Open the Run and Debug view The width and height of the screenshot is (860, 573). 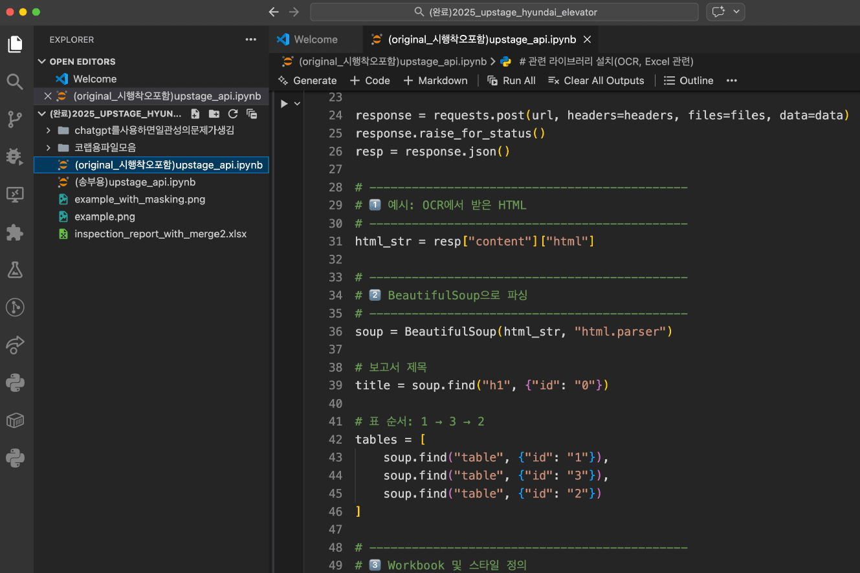tap(15, 156)
